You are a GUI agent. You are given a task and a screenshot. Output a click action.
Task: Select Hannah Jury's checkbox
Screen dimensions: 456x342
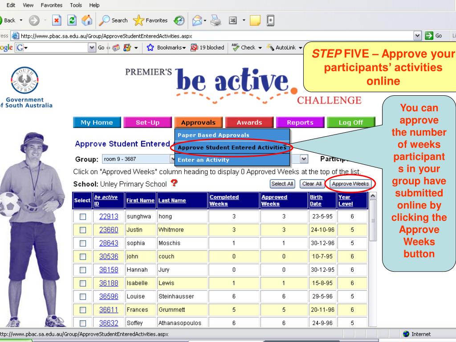(x=83, y=270)
